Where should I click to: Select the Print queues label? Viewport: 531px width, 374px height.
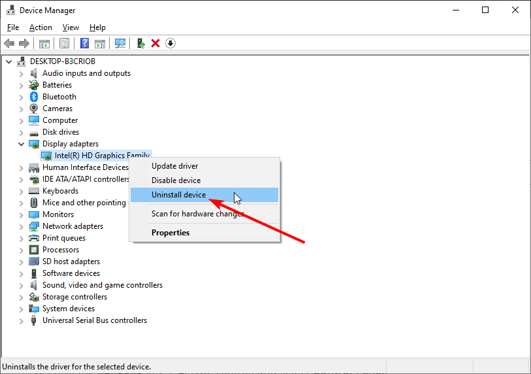63,238
